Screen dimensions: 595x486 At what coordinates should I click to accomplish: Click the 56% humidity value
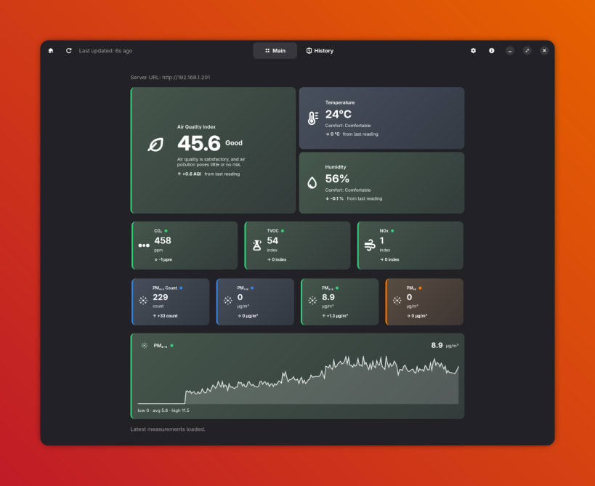click(337, 179)
